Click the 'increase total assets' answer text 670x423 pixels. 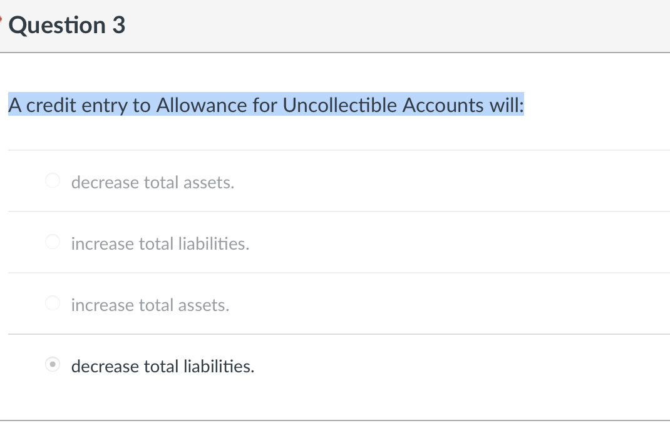(x=150, y=305)
